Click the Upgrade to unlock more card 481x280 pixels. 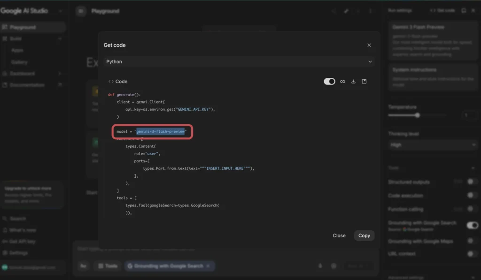(x=32, y=195)
